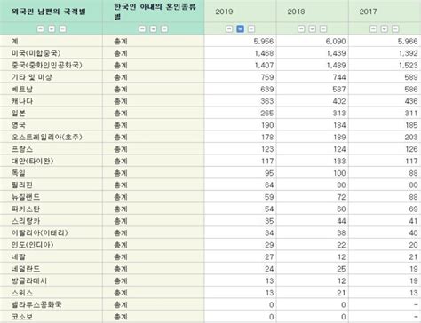
Task: Sort 한국인 아내의 혼인종류별 column descending
Action: (x=154, y=28)
